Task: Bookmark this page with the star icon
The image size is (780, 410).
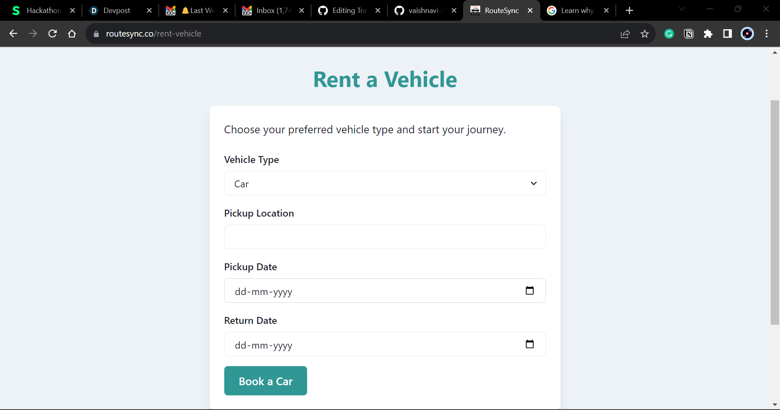Action: click(x=645, y=34)
